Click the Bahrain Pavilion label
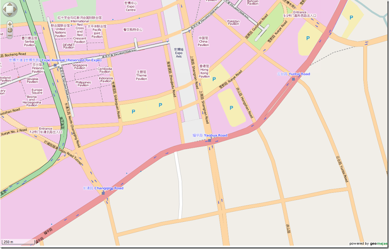The width and height of the screenshot is (389, 249). (253, 2)
